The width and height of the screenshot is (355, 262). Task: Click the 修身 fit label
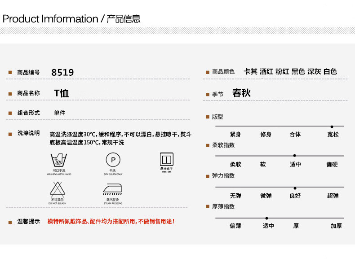tap(266, 134)
